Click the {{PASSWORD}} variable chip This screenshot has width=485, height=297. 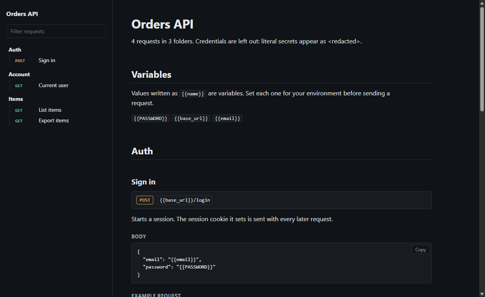pos(151,118)
